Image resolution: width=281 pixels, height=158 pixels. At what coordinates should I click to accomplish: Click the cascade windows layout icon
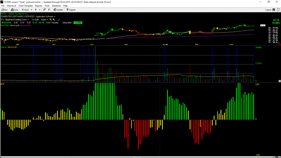tap(278, 10)
